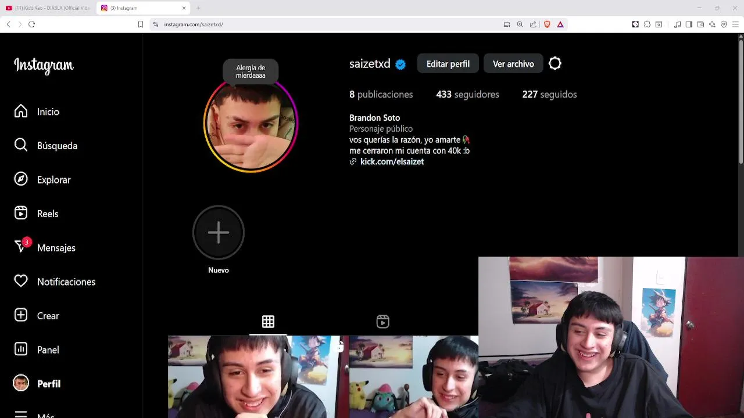Click the zoom magnifier icon in address bar

[520, 24]
